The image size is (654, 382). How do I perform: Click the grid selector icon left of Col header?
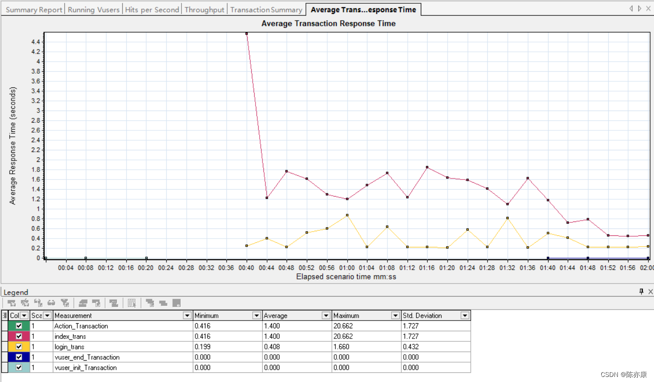pos(5,315)
